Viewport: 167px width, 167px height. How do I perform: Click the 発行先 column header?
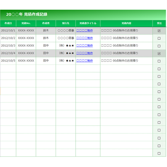coord(66,23)
